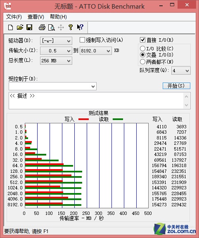Viewport: 199px width, 238px height.
Task: Click inside the 描述 description text box
Action: click(x=96, y=101)
